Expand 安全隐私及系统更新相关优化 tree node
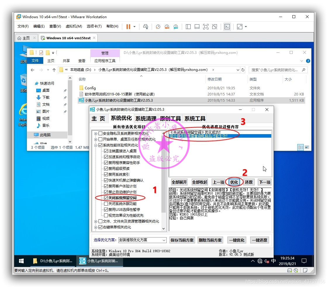328x287 pixels. tap(96, 134)
